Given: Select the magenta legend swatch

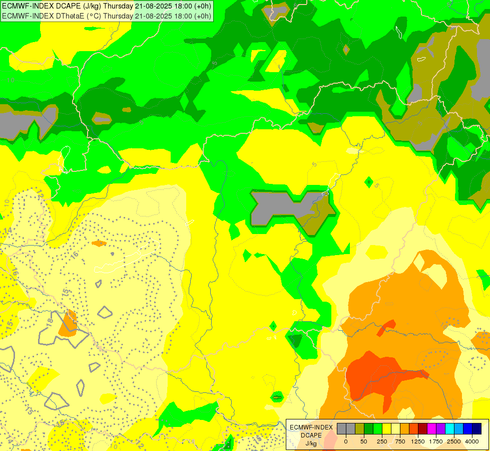Looking at the screenshot, I should tap(431, 428).
